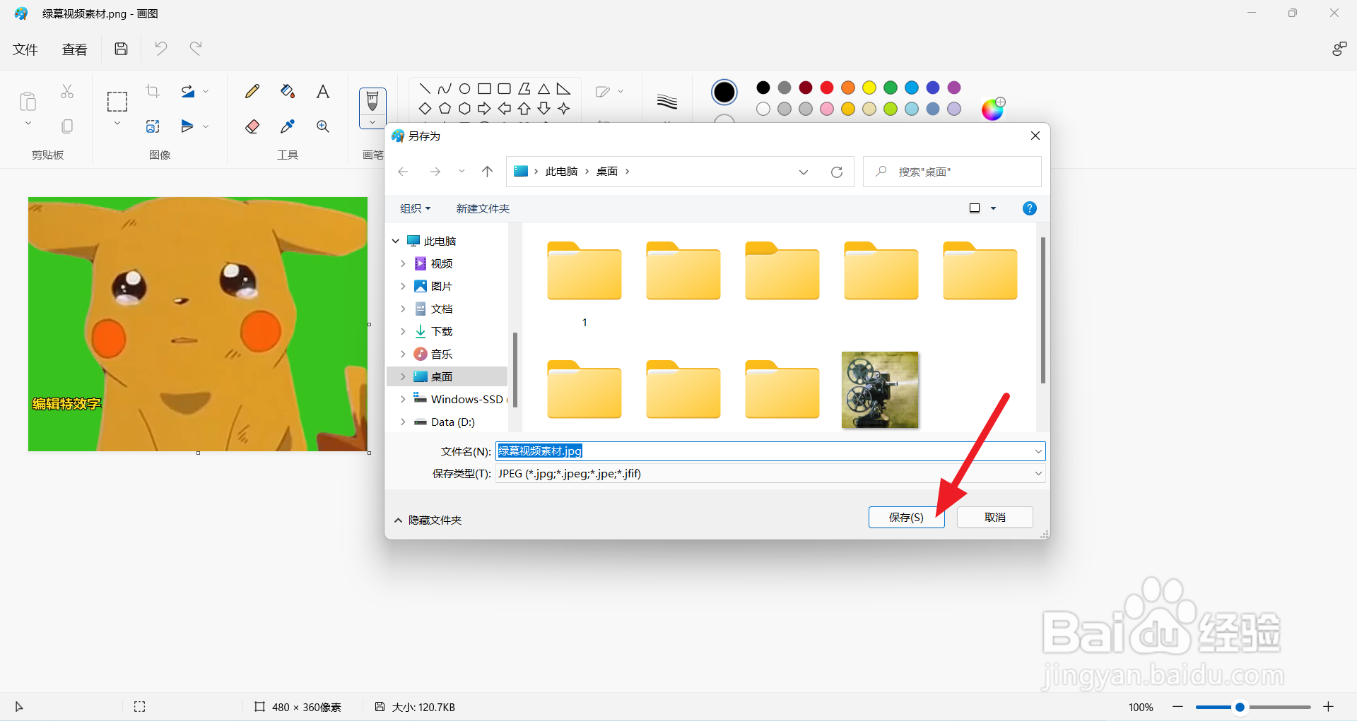Screen dimensions: 1357x721
Task: Collapse the This PC tree node
Action: click(x=396, y=241)
